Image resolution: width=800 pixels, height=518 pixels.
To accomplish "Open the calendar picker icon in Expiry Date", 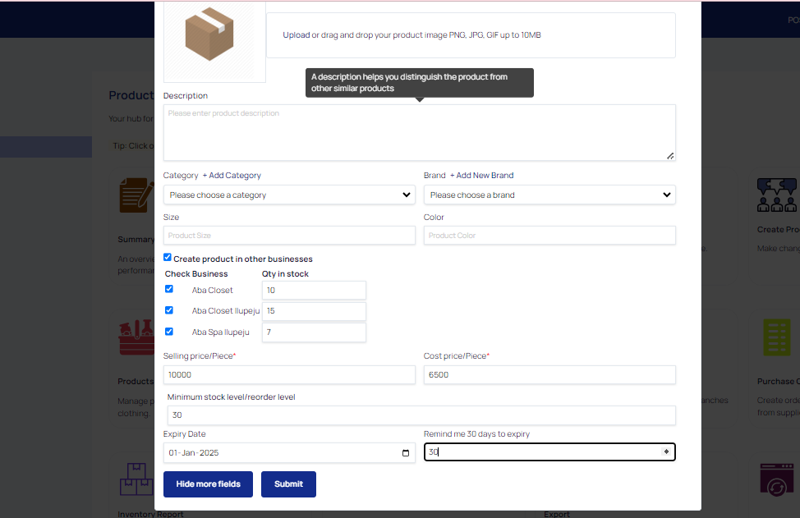I will (x=406, y=453).
